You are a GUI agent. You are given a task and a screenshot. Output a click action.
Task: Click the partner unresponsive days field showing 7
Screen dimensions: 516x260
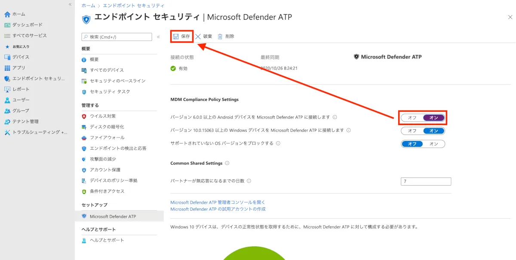426,181
